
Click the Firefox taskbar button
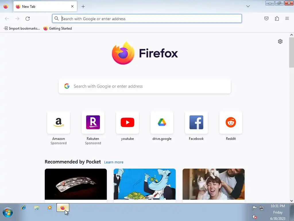coord(63,208)
